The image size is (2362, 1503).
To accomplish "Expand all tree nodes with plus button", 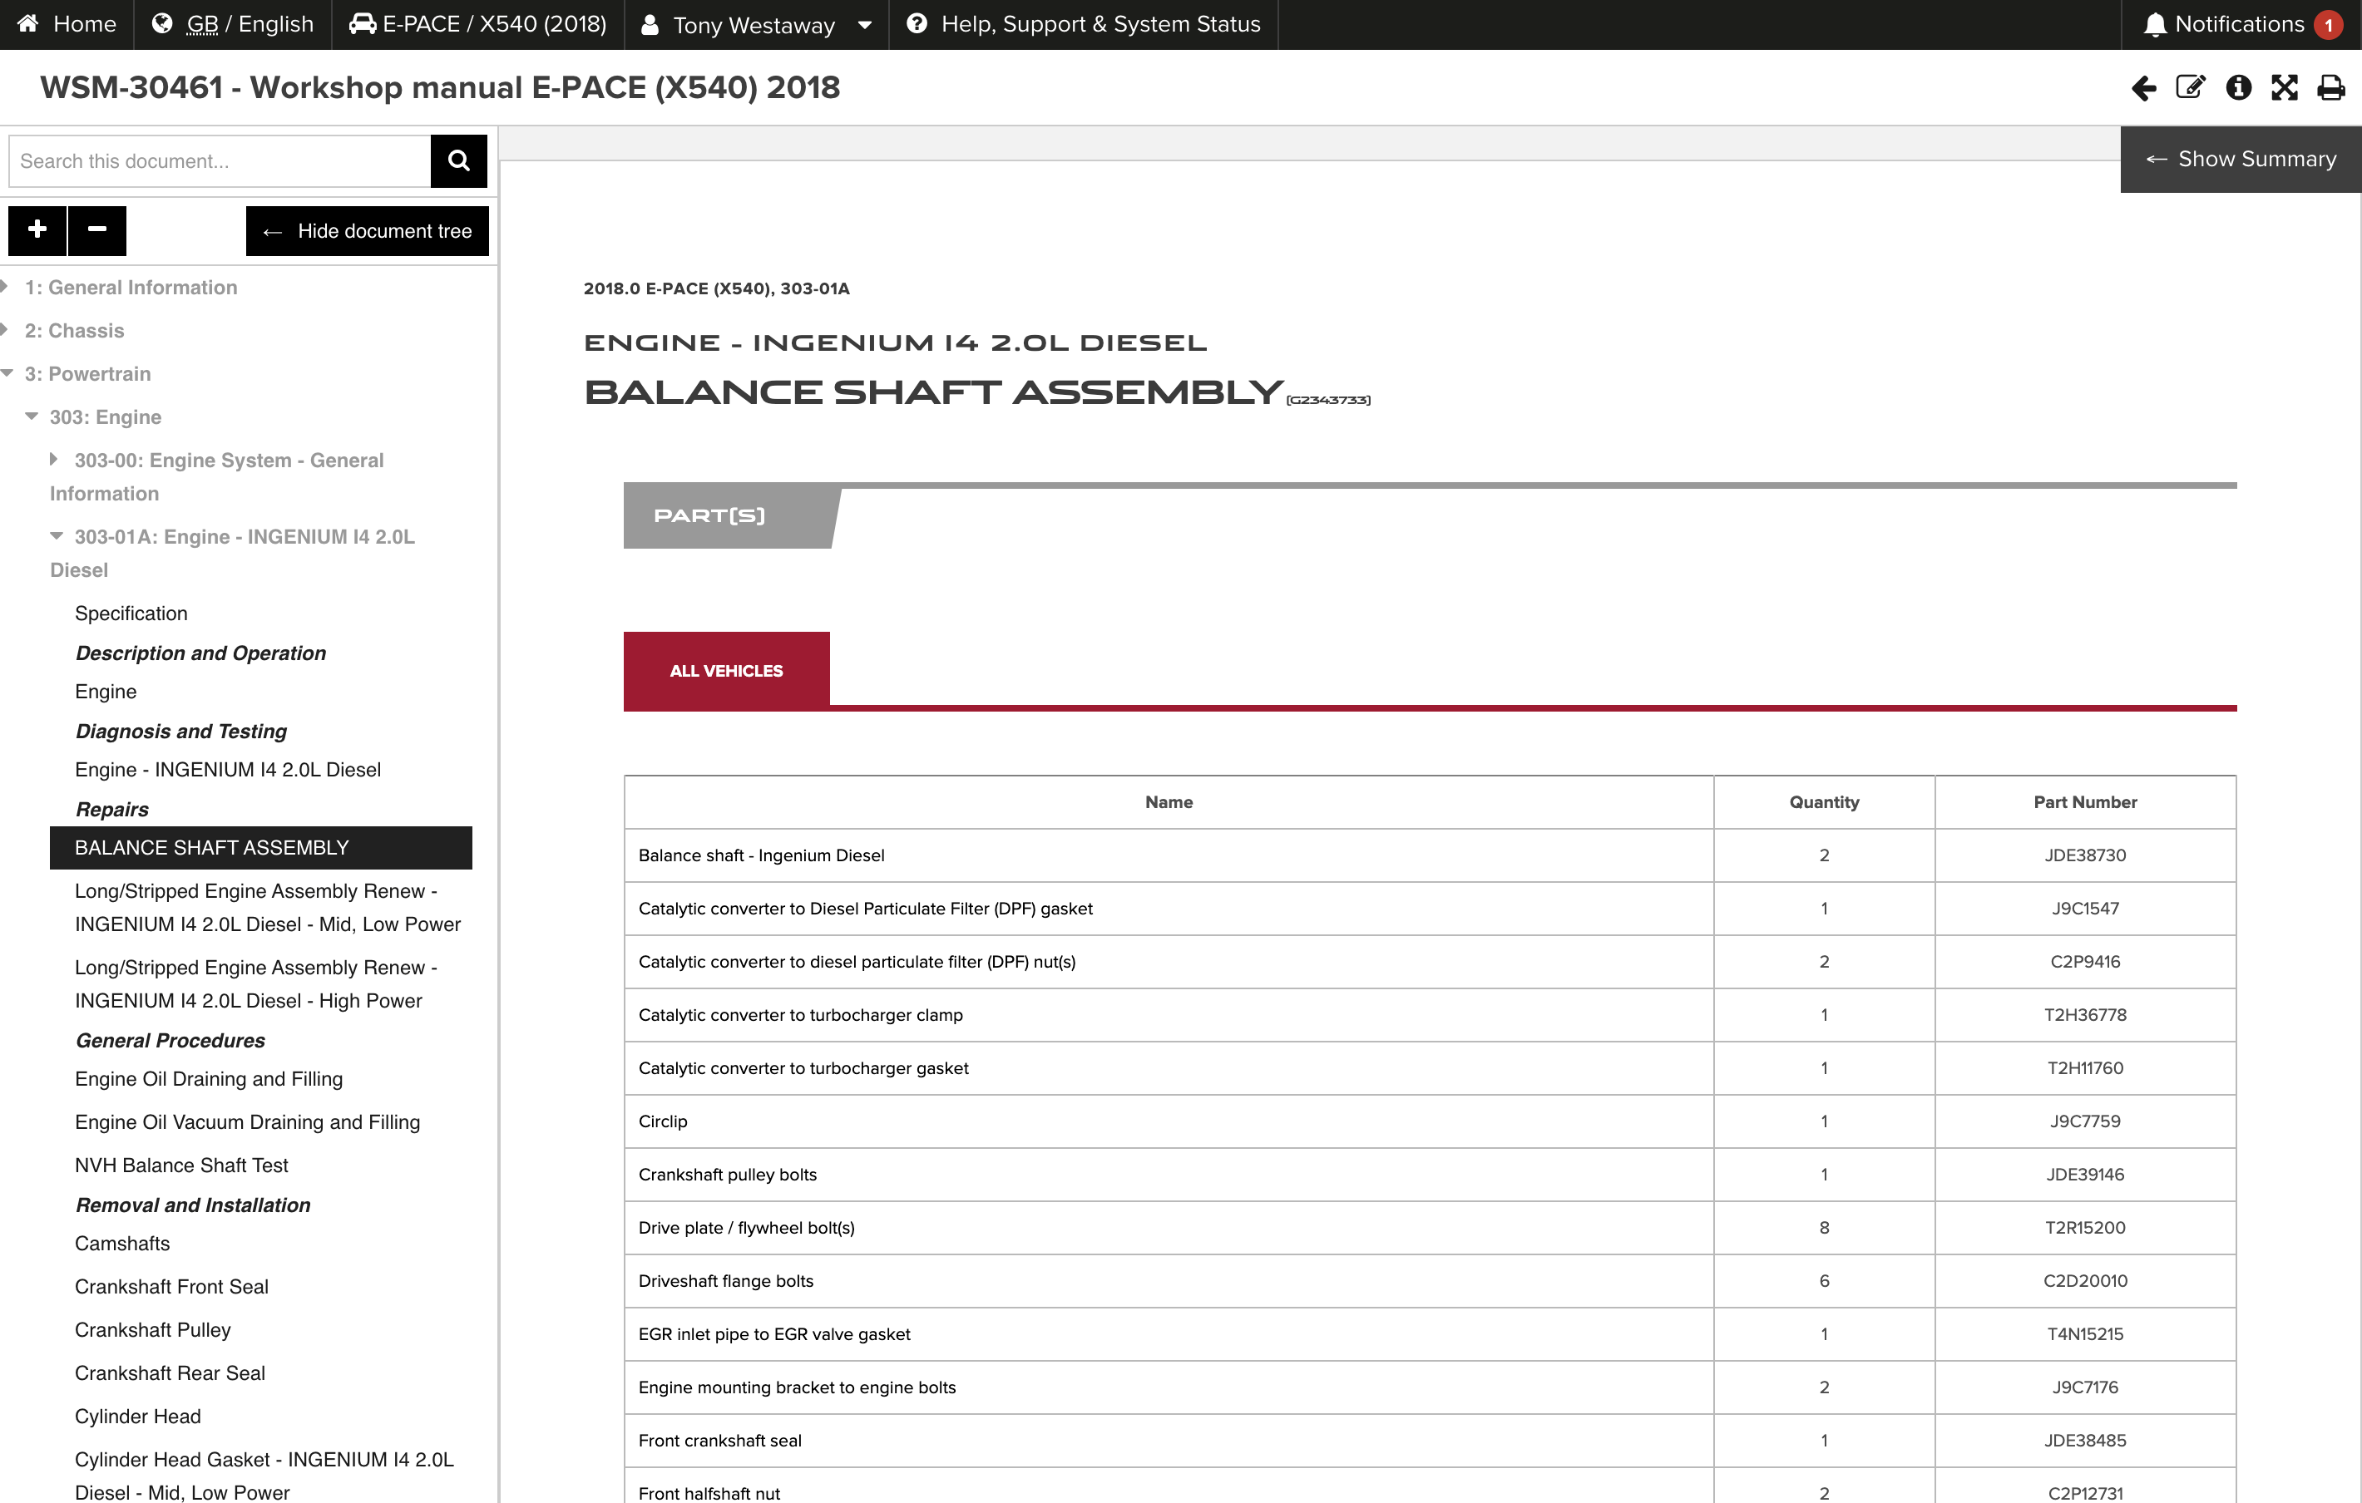I will [37, 230].
